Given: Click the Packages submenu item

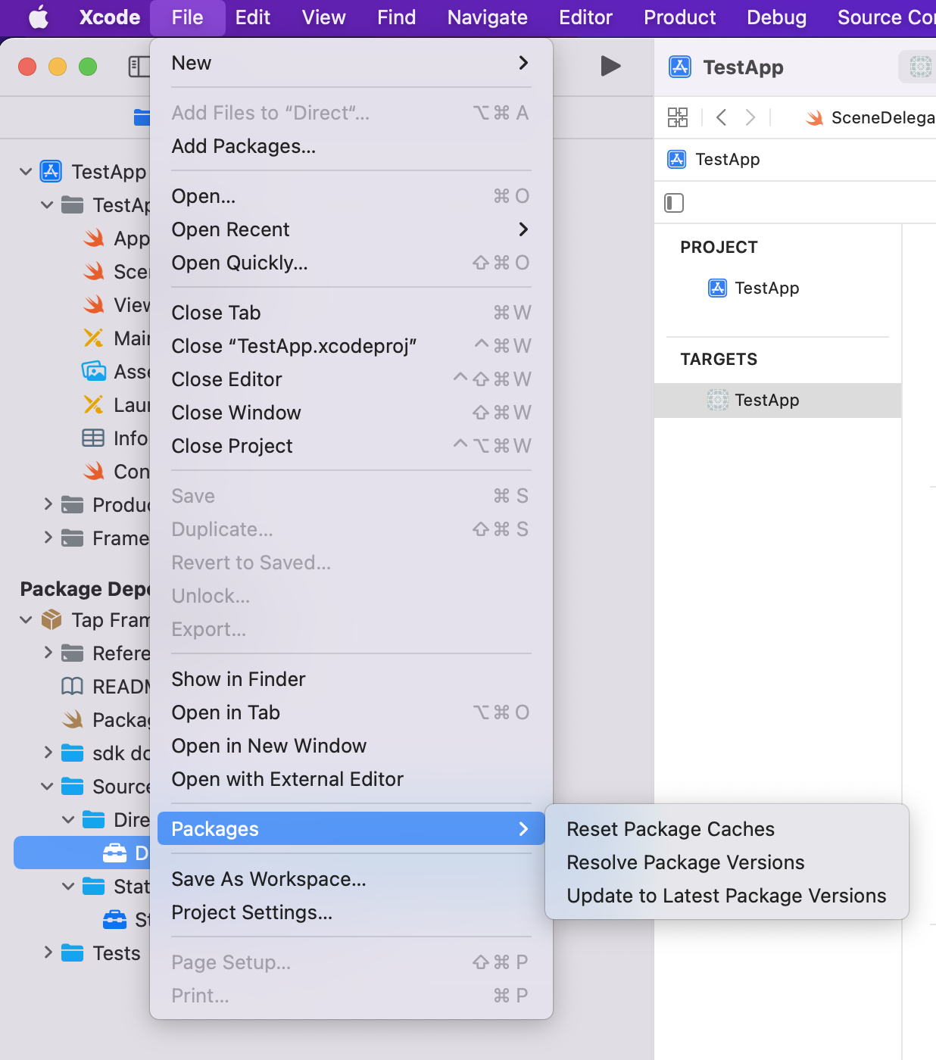Looking at the screenshot, I should [x=351, y=828].
